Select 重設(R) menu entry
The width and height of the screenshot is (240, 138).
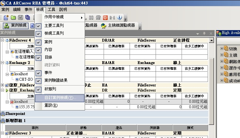(x=60, y=106)
